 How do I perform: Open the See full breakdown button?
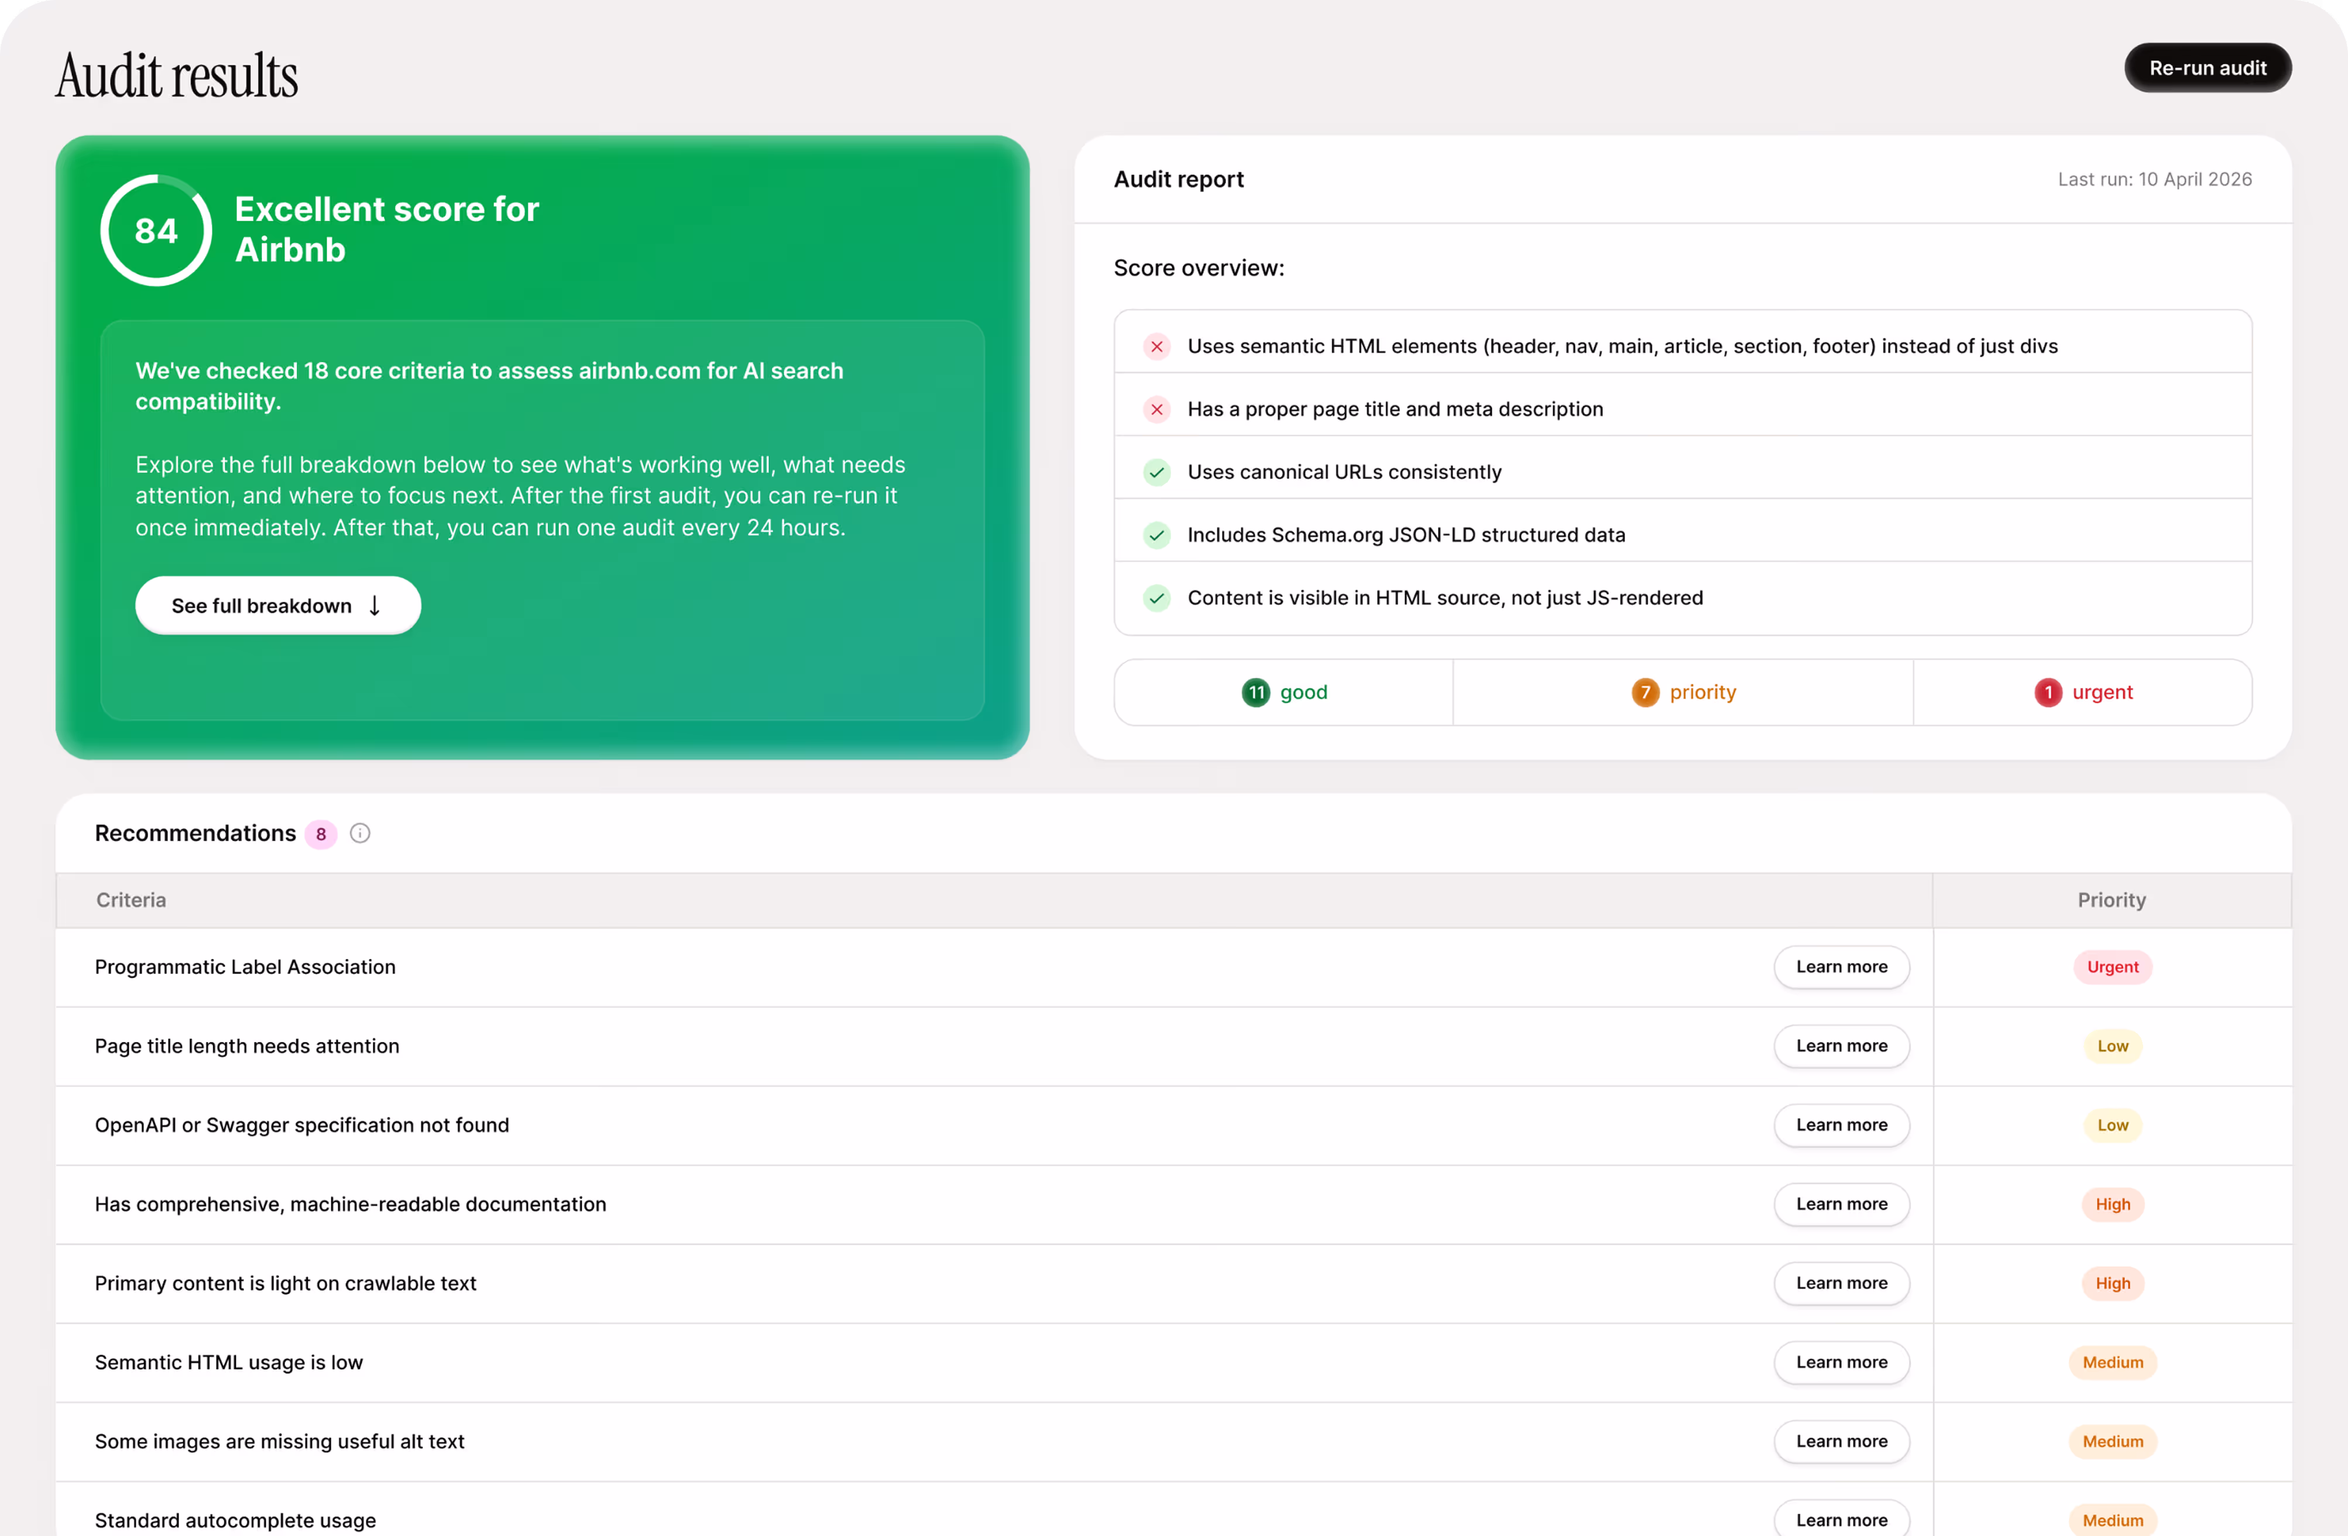[x=277, y=605]
